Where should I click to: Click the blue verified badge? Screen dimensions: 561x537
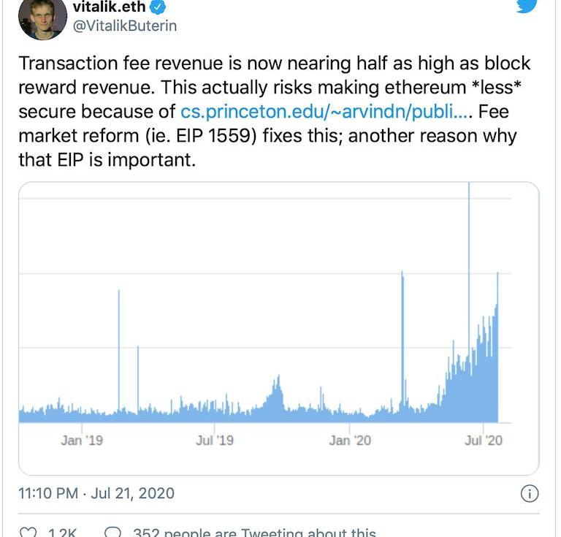click(158, 7)
